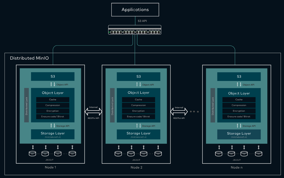Select first FS disk icon in Node 1
284x178 pixels.
(x=33, y=154)
